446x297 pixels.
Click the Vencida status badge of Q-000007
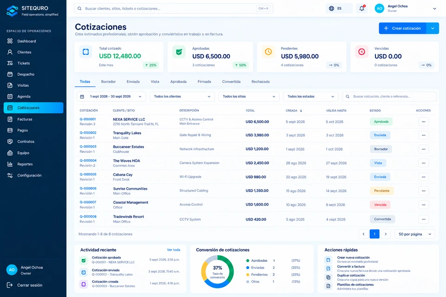[380, 205]
